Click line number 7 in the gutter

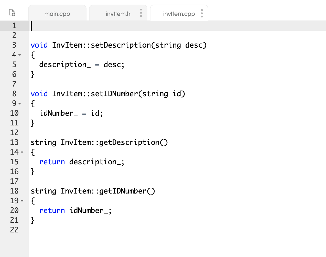14,84
